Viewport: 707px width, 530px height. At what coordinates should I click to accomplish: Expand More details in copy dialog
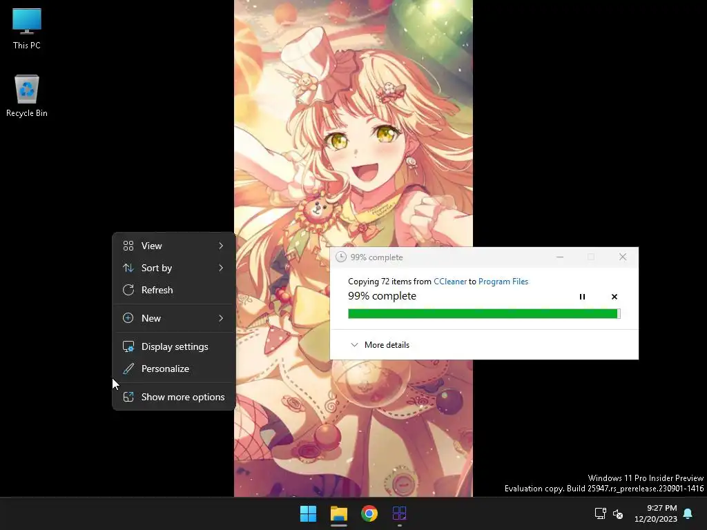pos(380,345)
